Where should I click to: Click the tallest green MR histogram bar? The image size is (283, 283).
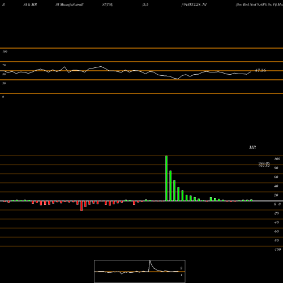(166, 178)
